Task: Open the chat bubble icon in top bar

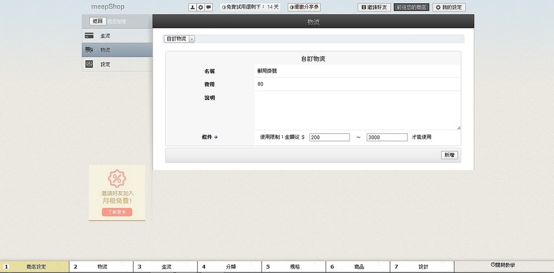Action: [208, 8]
